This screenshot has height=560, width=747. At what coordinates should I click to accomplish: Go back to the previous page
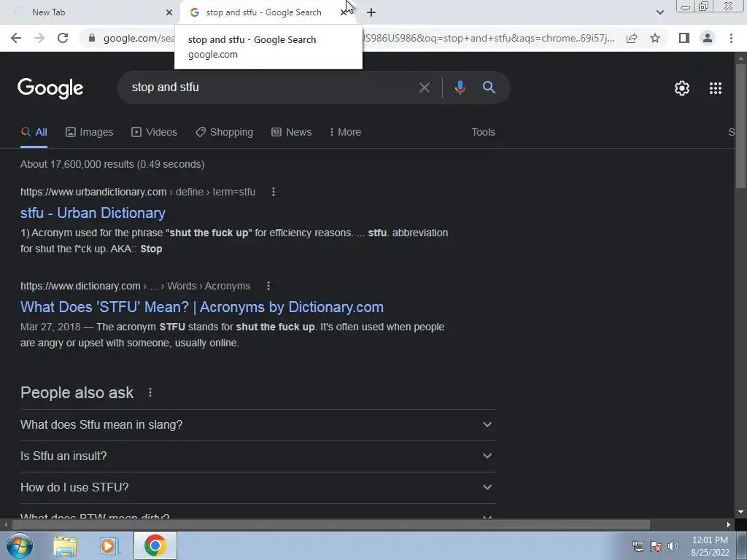tap(16, 38)
